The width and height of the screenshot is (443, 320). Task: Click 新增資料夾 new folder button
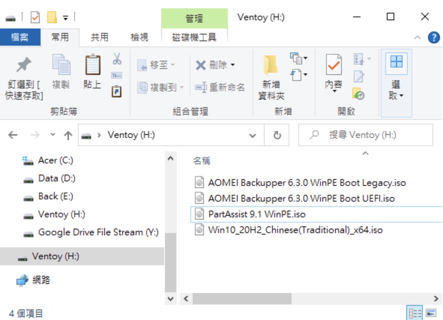271,77
